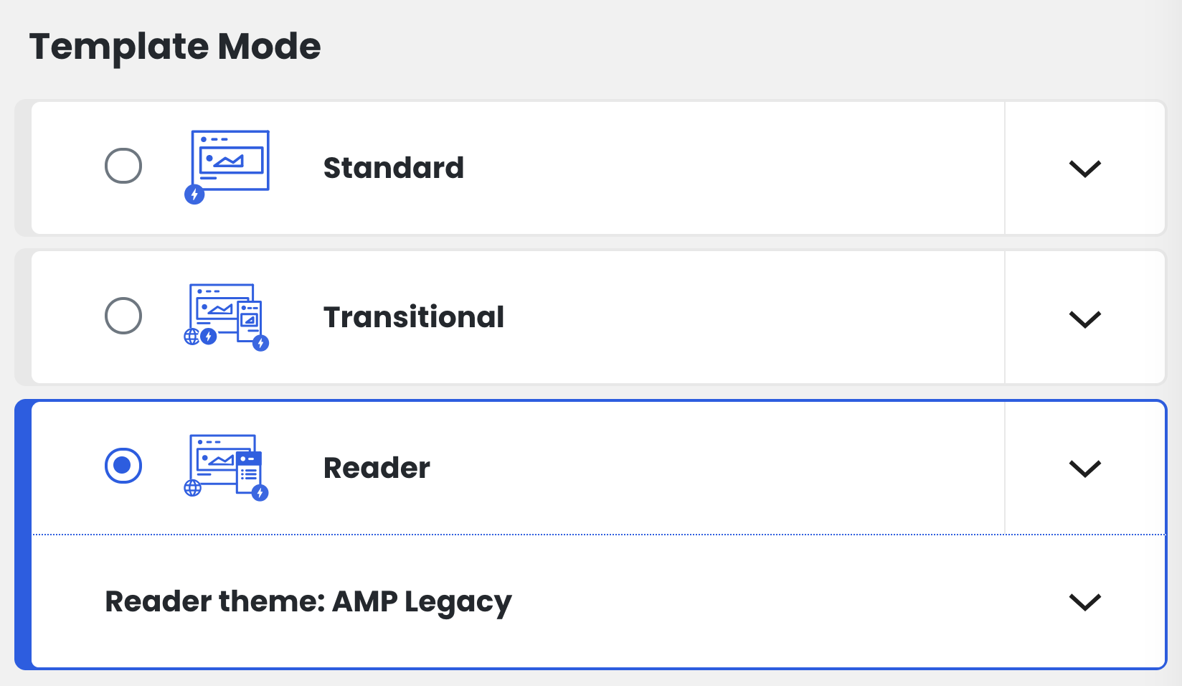
Task: Click the 'Reader theme: AMP Legacy' text
Action: coord(308,603)
